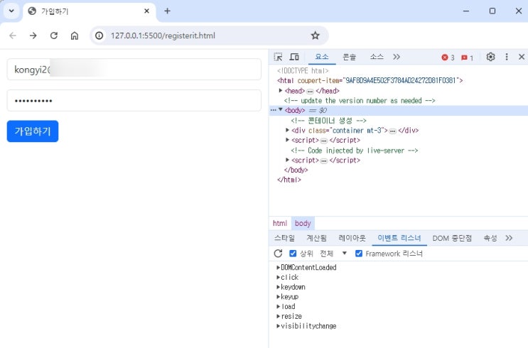Click the blue 가입하기 register button

coord(33,131)
